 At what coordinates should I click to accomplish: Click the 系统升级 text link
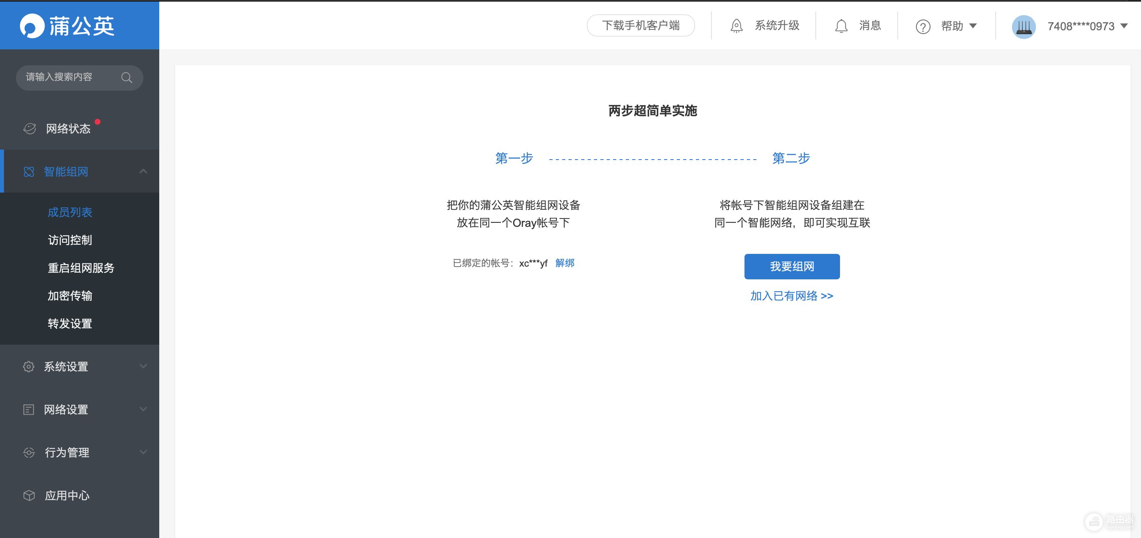click(777, 26)
